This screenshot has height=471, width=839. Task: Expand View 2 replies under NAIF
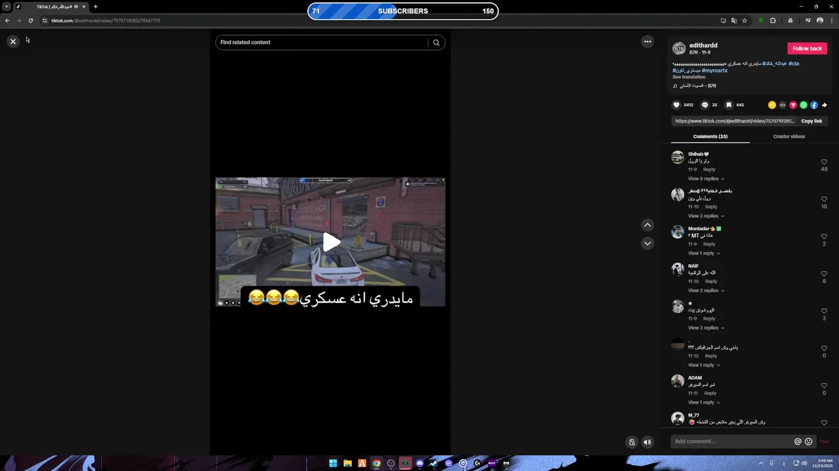coord(706,290)
